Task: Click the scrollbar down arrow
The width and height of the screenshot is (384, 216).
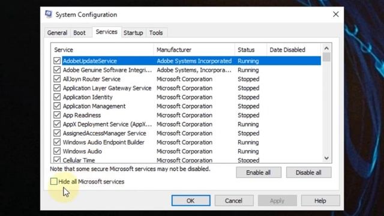Action: 326,158
